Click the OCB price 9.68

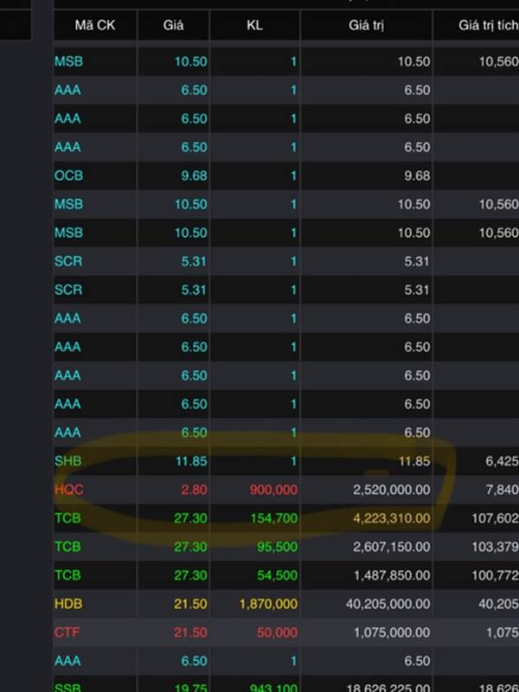(194, 176)
